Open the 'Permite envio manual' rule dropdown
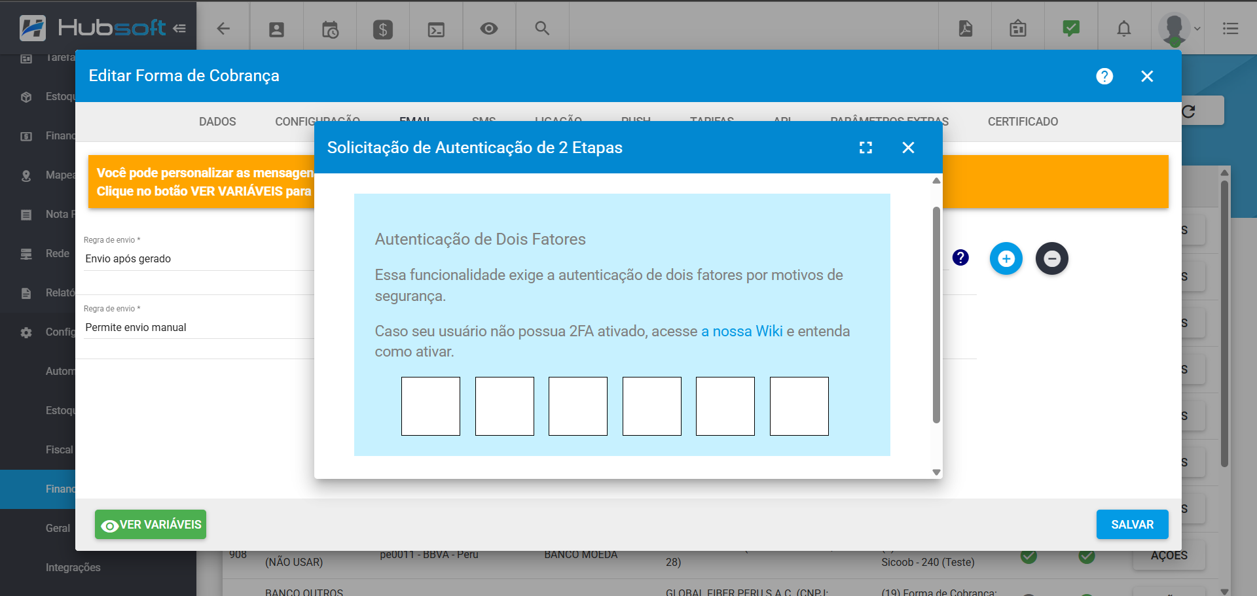The width and height of the screenshot is (1257, 596). 196,328
